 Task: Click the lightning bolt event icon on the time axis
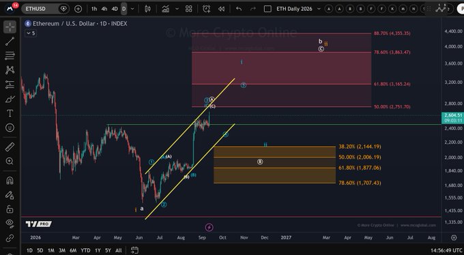point(209,227)
